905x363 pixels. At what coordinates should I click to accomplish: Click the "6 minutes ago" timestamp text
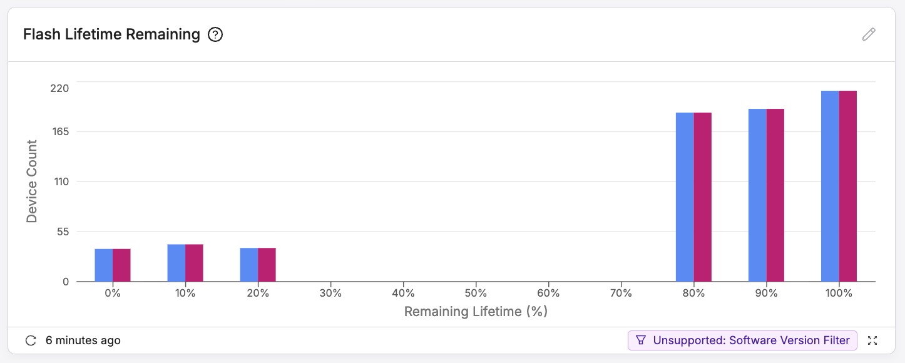click(x=83, y=340)
